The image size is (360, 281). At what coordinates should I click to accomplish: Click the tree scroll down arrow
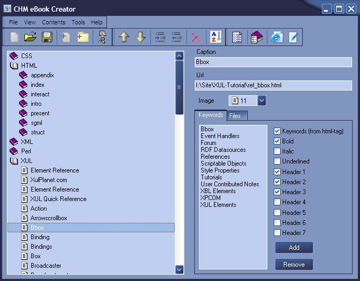click(x=179, y=269)
